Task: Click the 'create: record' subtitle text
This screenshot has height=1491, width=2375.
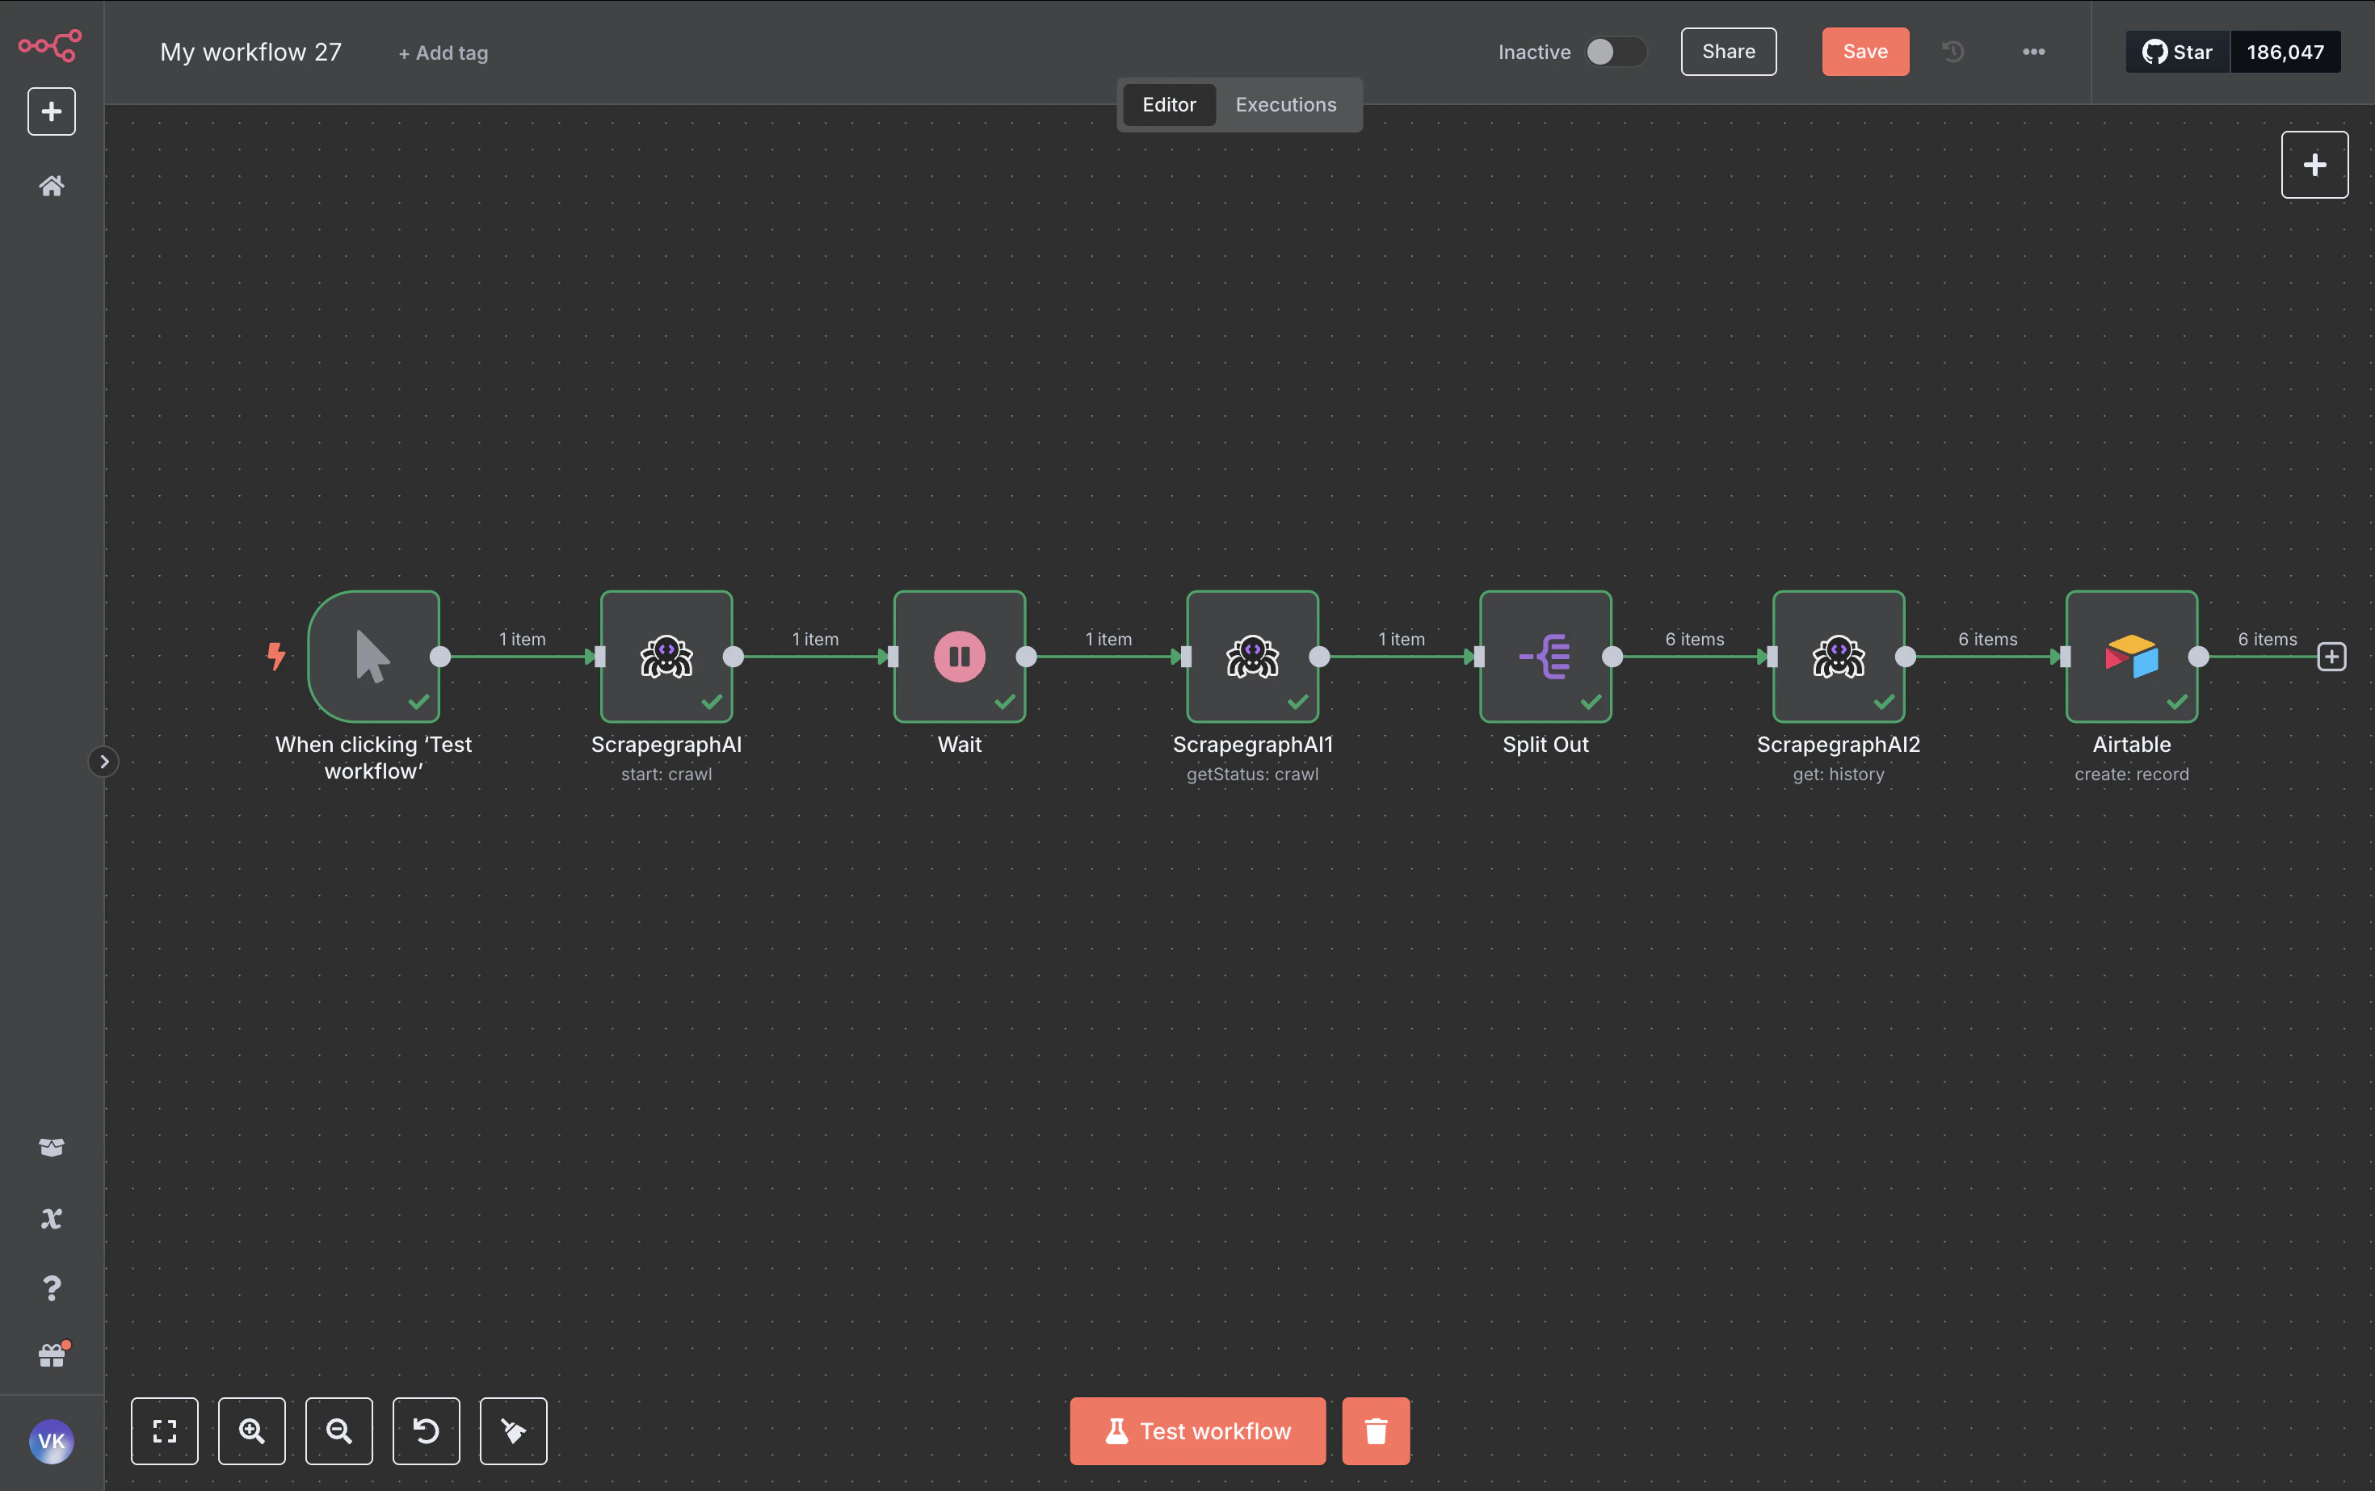Action: (2131, 774)
